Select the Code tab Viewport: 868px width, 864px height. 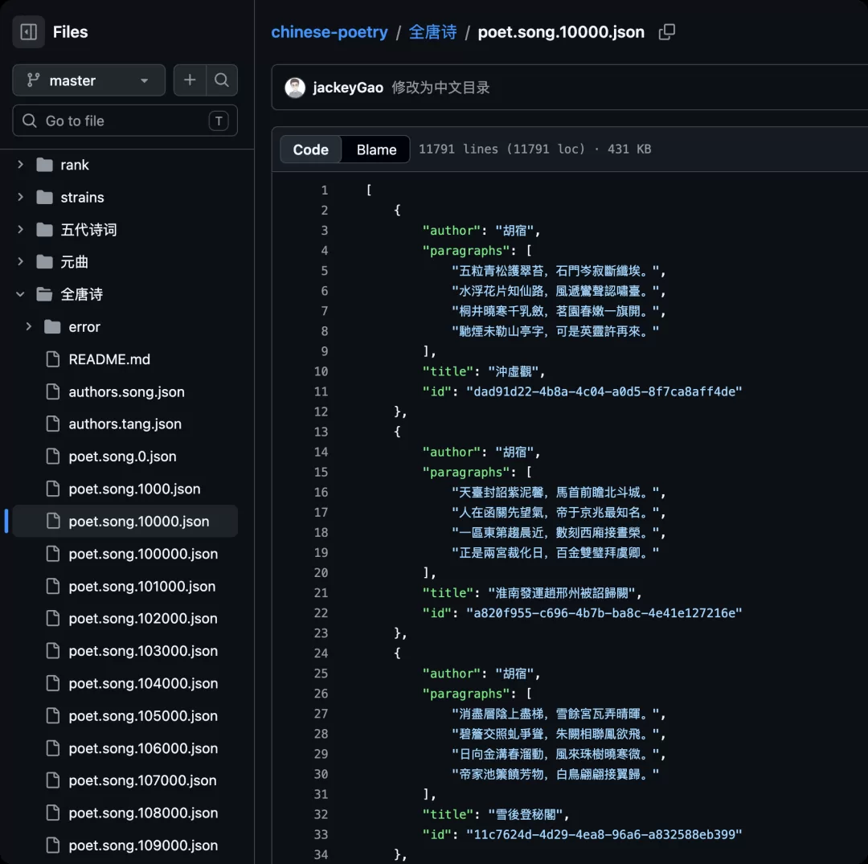point(310,149)
